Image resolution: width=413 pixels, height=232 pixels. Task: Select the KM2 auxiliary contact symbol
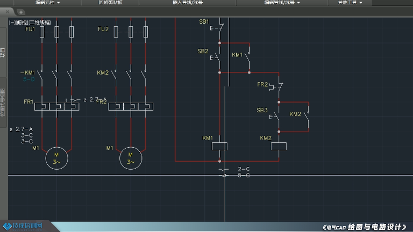click(307, 116)
